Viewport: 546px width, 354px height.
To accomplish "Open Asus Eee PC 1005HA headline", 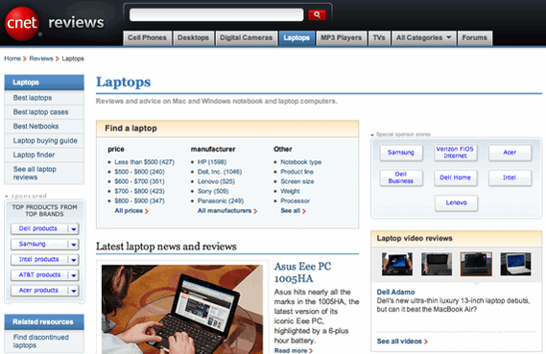I will coord(302,272).
